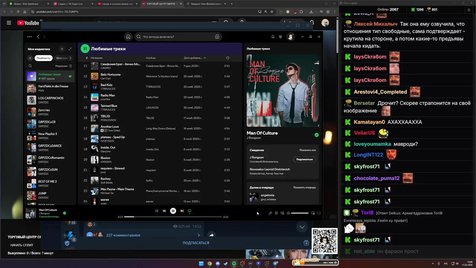Open YouTube hamburger guide menu
Image resolution: width=476 pixels, height=268 pixels.
pos(9,23)
